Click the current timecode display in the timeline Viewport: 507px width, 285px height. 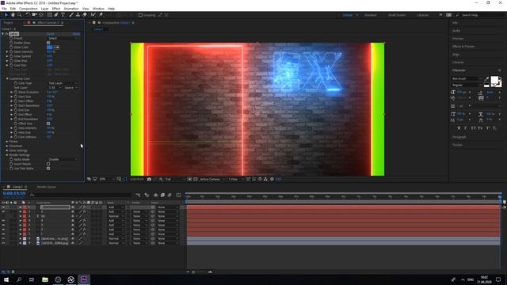(14, 193)
